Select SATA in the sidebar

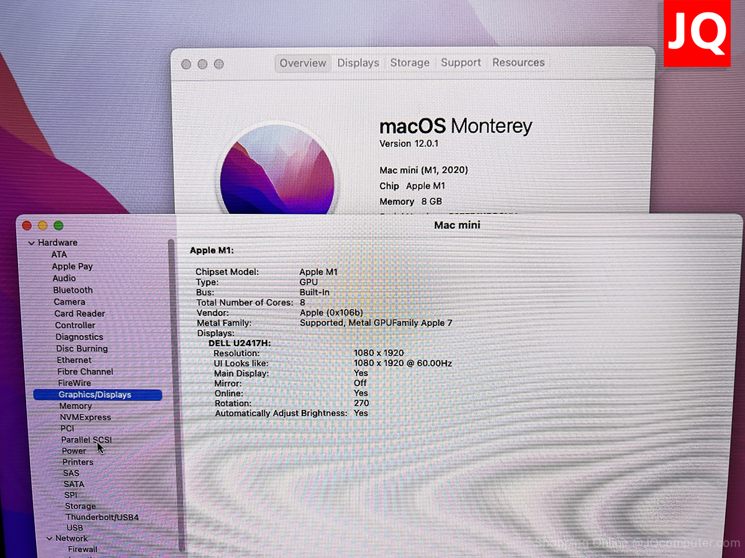coord(74,484)
